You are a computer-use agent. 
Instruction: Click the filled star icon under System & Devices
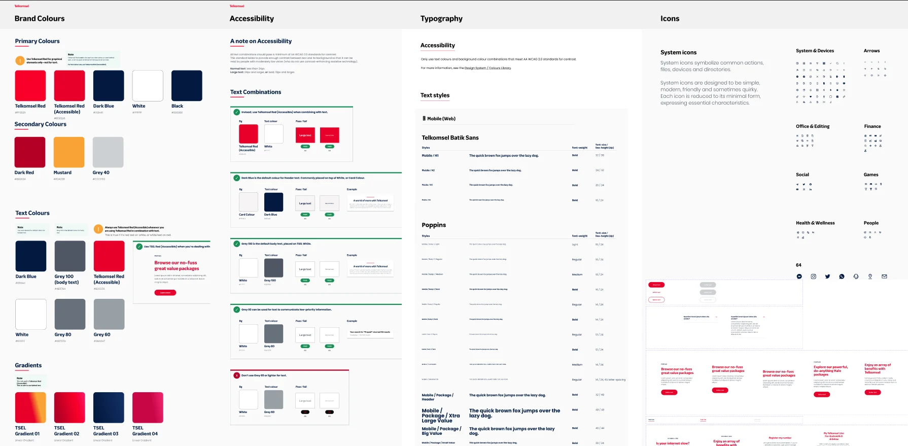[x=837, y=90]
